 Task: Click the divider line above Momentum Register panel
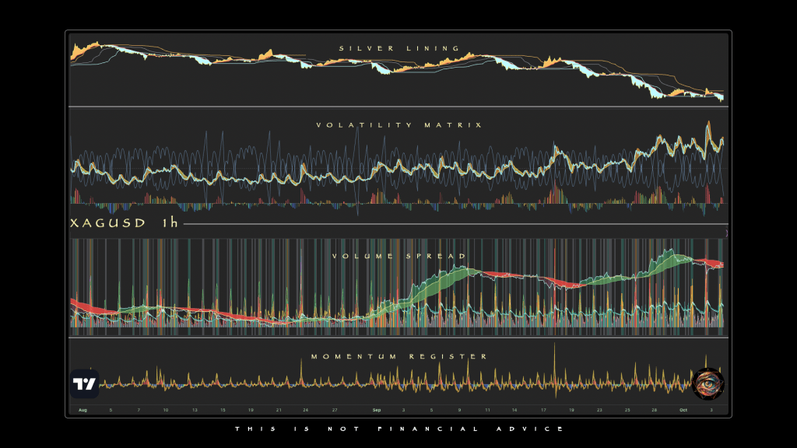pyautogui.click(x=398, y=338)
